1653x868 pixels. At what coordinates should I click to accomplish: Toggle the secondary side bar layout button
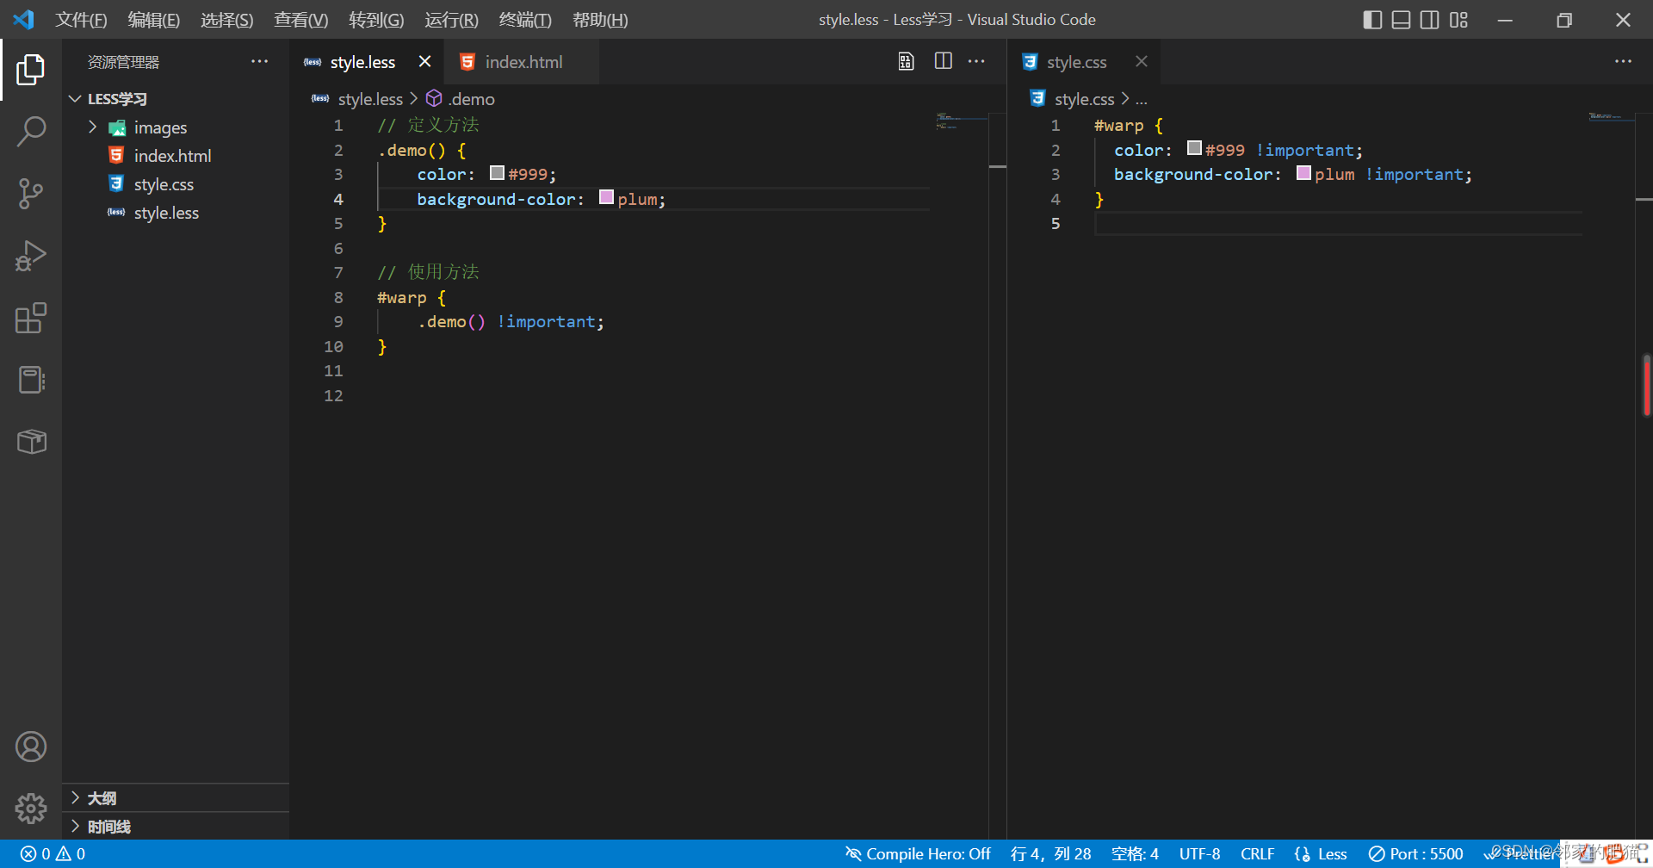pos(1429,20)
